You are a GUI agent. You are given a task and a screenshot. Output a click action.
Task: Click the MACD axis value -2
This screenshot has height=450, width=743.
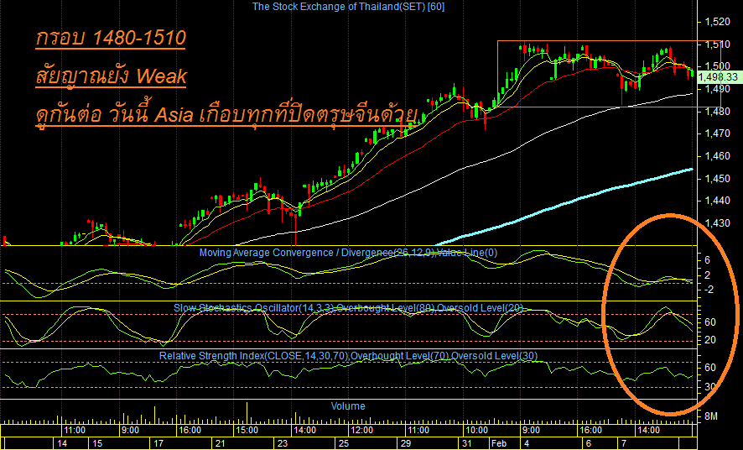click(707, 290)
